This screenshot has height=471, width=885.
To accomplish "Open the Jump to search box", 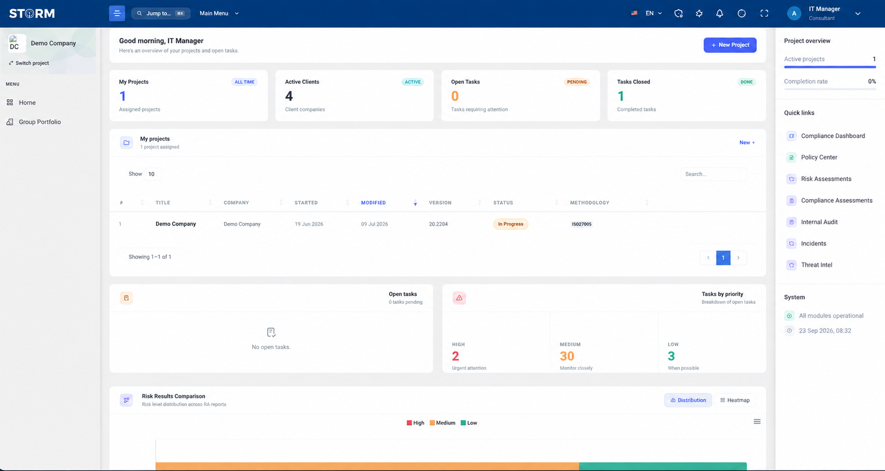I will 161,13.
